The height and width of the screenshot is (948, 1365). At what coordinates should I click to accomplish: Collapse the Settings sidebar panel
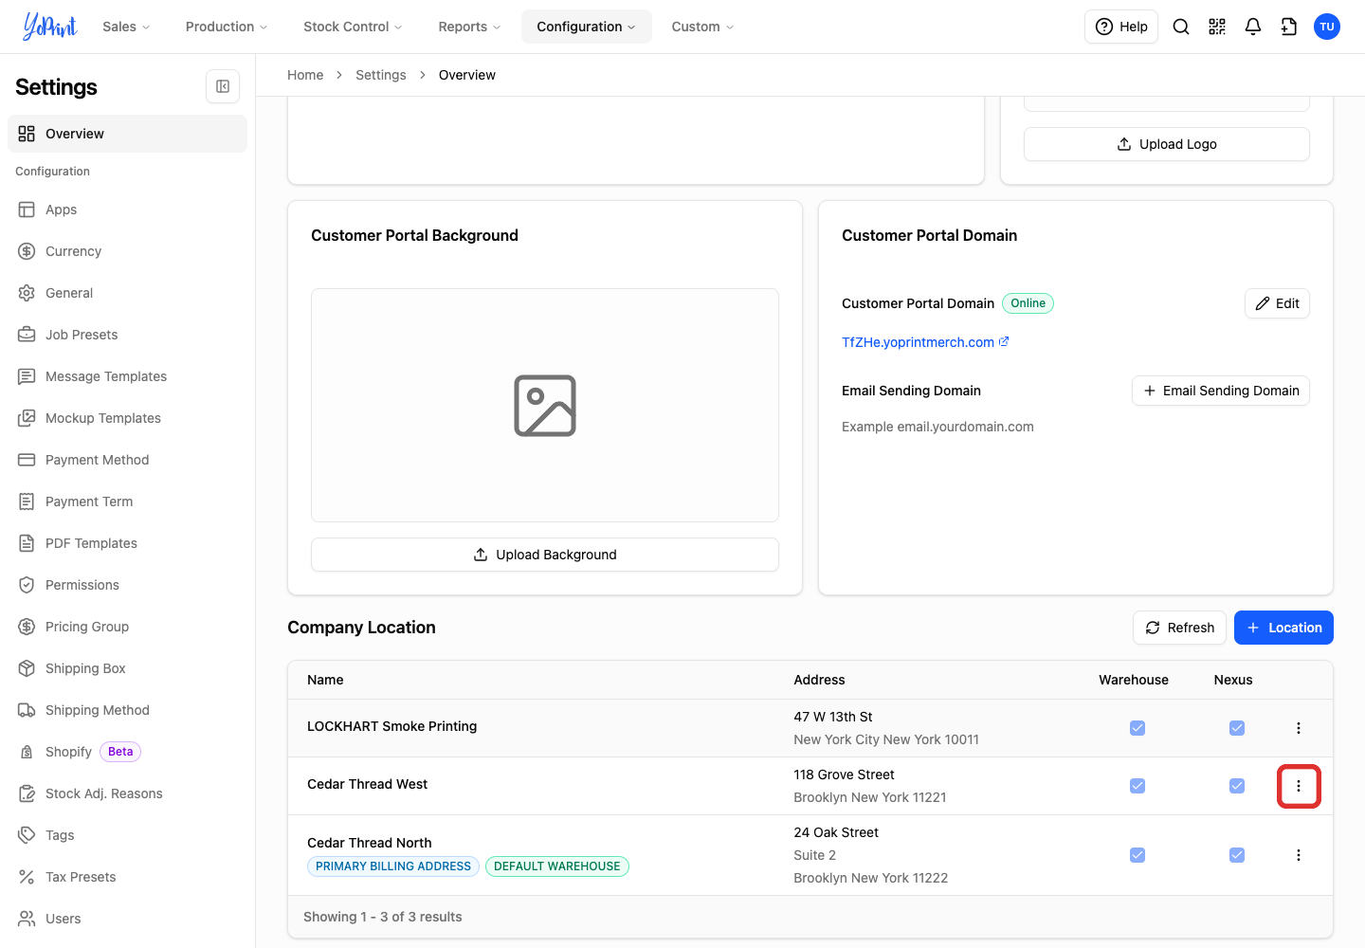pos(223,86)
